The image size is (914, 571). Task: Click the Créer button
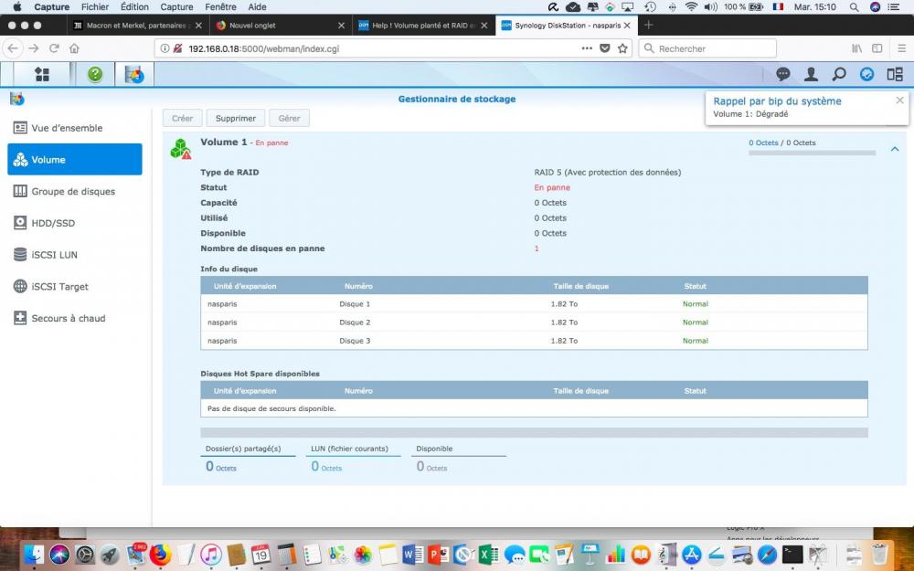coord(182,118)
